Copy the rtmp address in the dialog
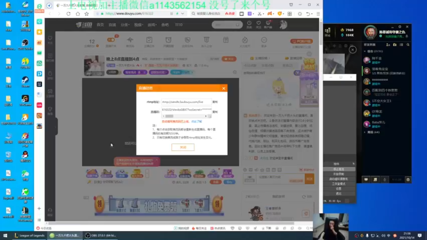The width and height of the screenshot is (427, 240). pos(215,102)
